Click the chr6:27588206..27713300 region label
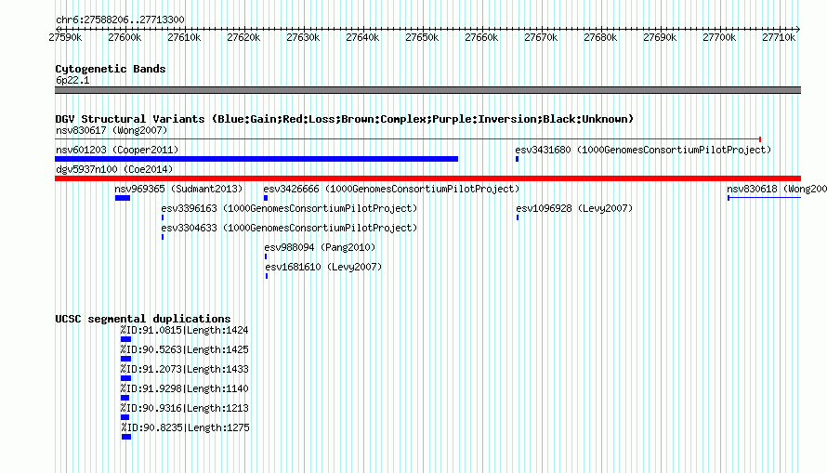 pyautogui.click(x=120, y=20)
